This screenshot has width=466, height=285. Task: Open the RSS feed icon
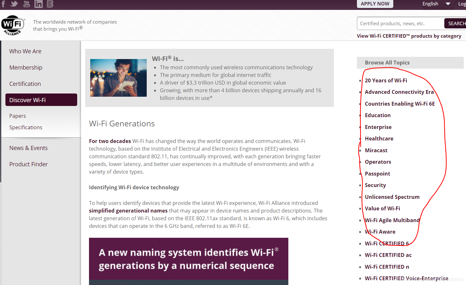[x=50, y=4]
